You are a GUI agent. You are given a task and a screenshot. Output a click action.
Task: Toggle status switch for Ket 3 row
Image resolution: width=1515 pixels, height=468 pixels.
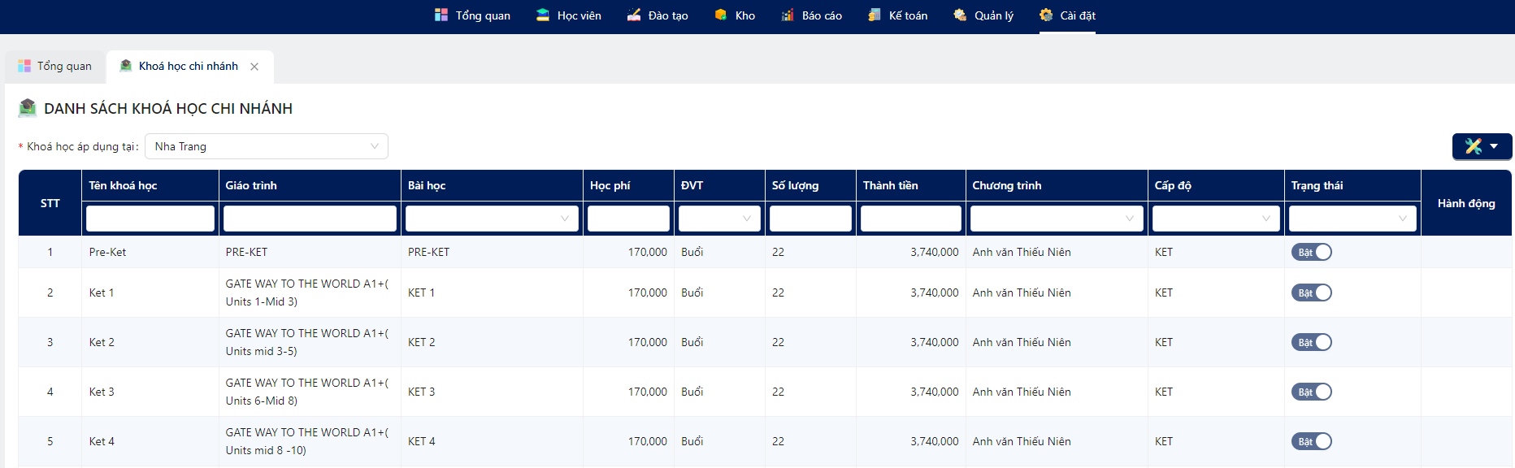tap(1311, 392)
